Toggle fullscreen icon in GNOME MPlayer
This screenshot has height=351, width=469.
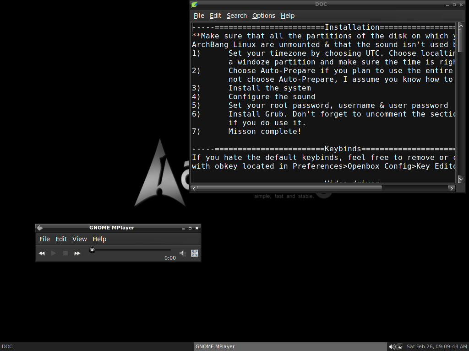pos(194,253)
